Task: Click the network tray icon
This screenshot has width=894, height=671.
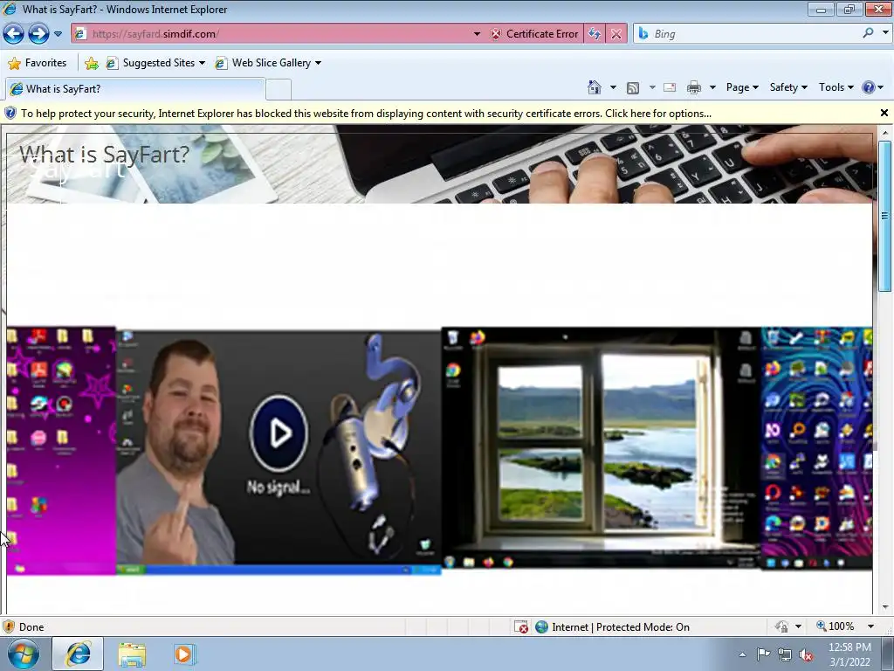Action: (785, 655)
